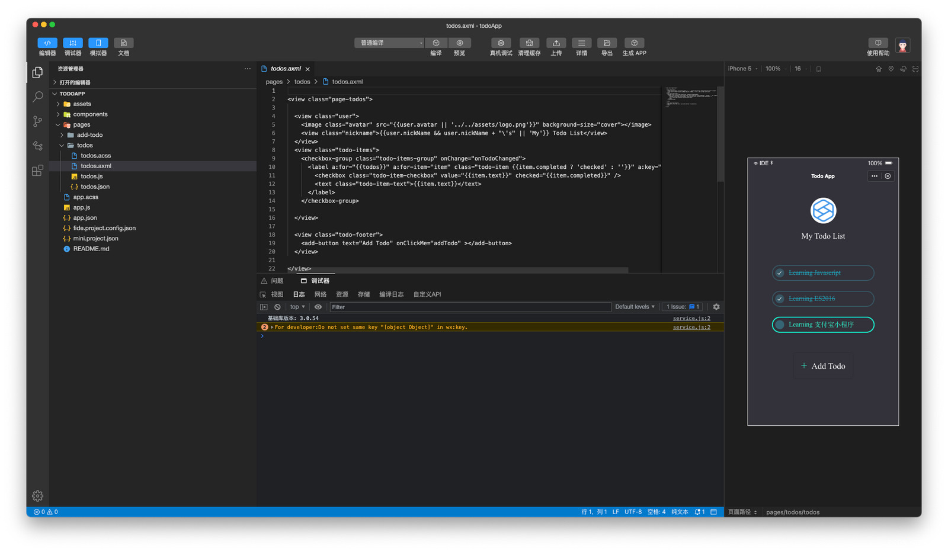Check the Learning 支付宝小程序 checkbox
The height and width of the screenshot is (552, 948).
pos(780,325)
